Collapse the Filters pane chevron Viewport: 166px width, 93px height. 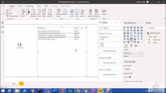point(120,23)
